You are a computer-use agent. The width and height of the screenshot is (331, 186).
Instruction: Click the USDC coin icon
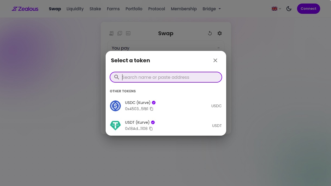(x=115, y=106)
